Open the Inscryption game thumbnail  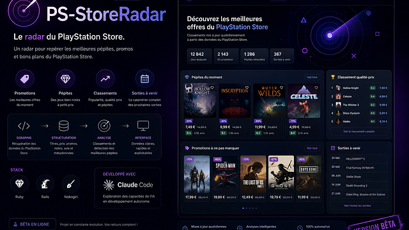(235, 101)
